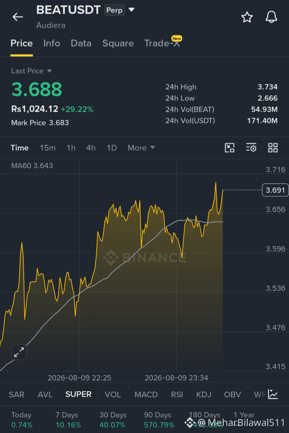Screen dimensions: 289x433
Task: Select the 1D chart interval
Action: pyautogui.click(x=112, y=148)
